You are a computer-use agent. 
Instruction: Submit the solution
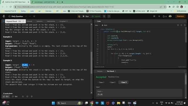pyautogui.click(x=96, y=16)
